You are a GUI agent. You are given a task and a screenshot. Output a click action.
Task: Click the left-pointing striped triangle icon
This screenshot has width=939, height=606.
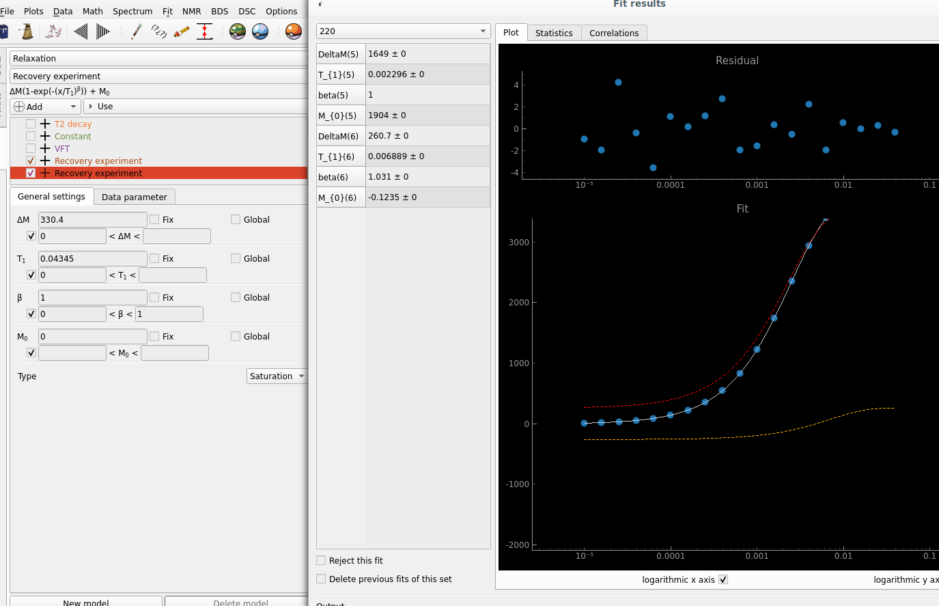tap(81, 31)
